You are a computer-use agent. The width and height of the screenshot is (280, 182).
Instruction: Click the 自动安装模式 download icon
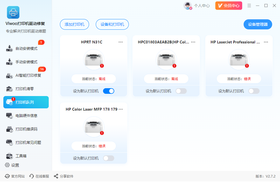tap(10, 48)
